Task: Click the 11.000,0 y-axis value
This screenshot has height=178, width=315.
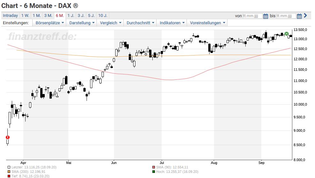Action: pyautogui.click(x=300, y=81)
